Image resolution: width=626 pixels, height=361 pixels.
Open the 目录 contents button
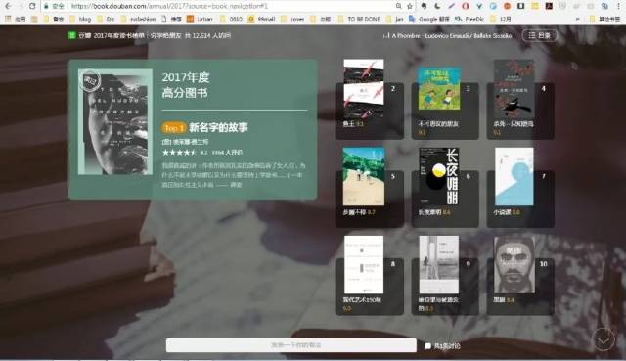(x=539, y=35)
